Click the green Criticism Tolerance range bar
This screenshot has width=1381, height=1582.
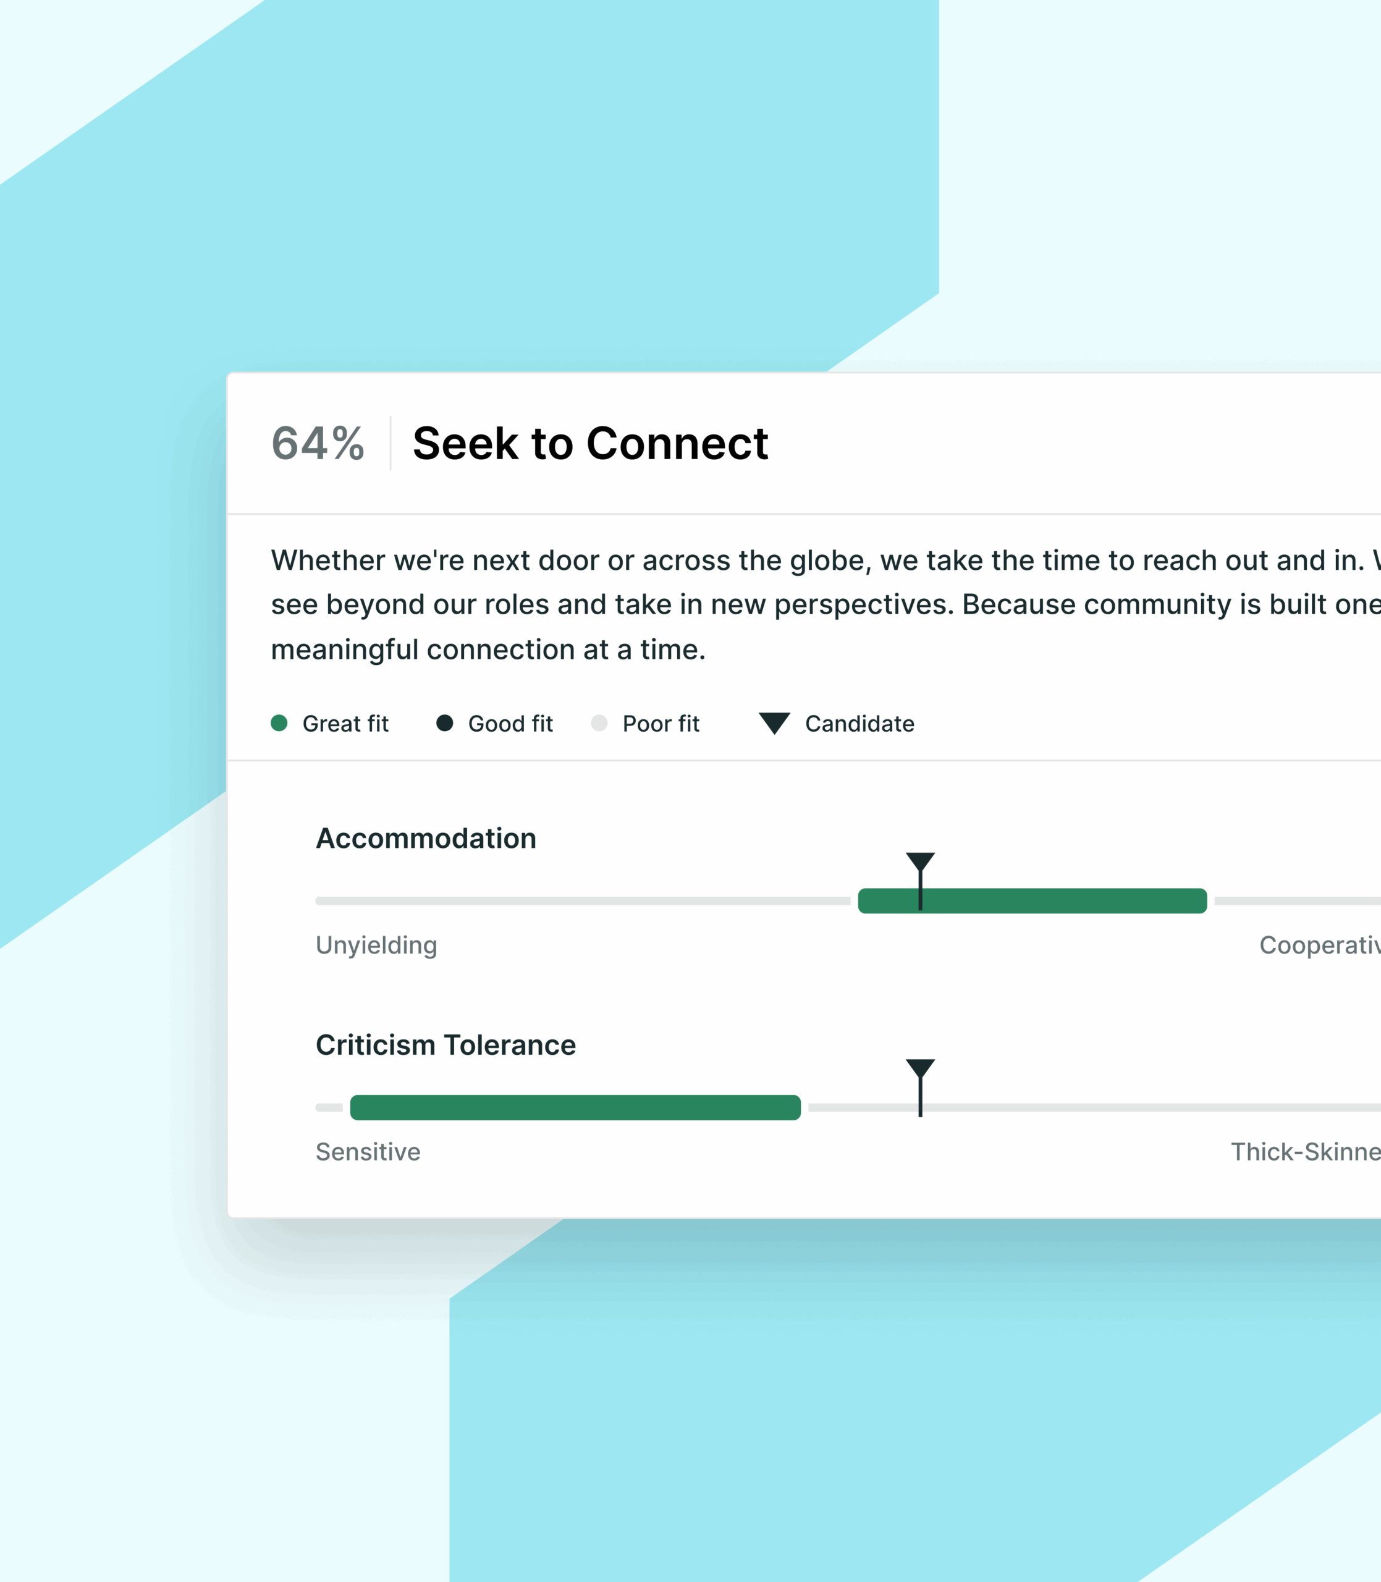click(575, 1107)
